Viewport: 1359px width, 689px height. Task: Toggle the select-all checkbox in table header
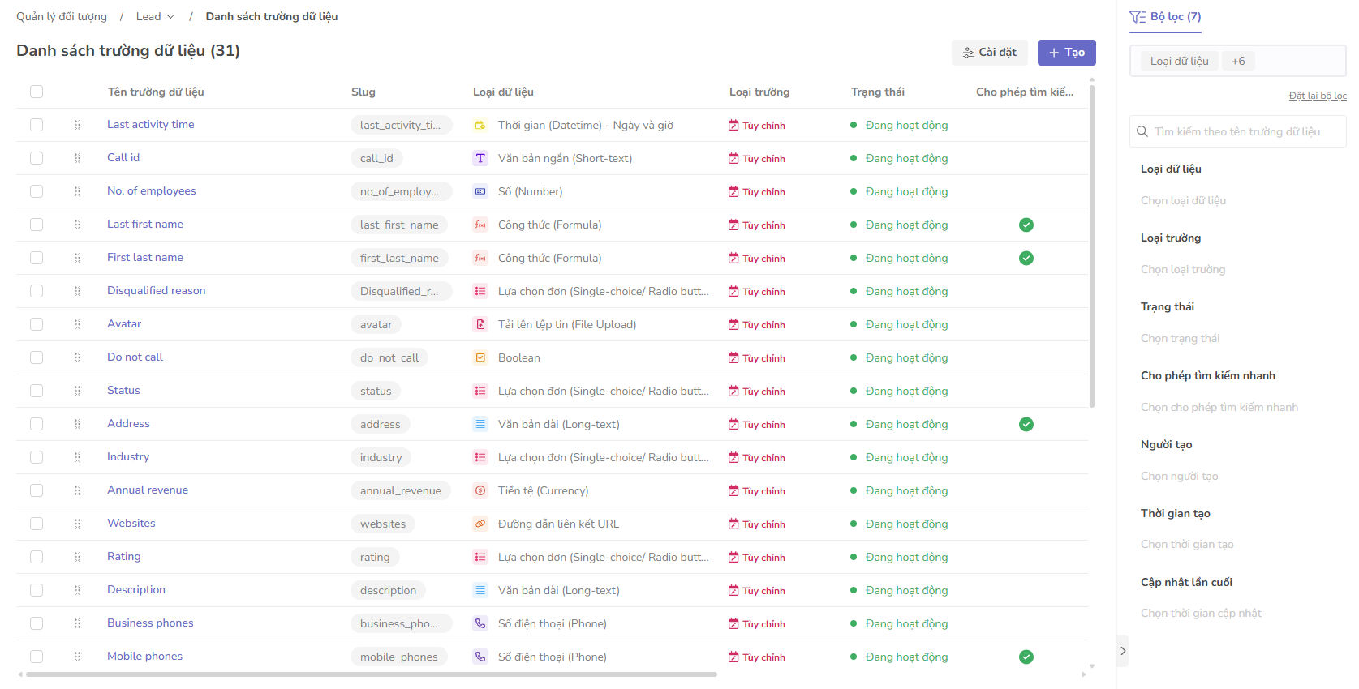(37, 92)
